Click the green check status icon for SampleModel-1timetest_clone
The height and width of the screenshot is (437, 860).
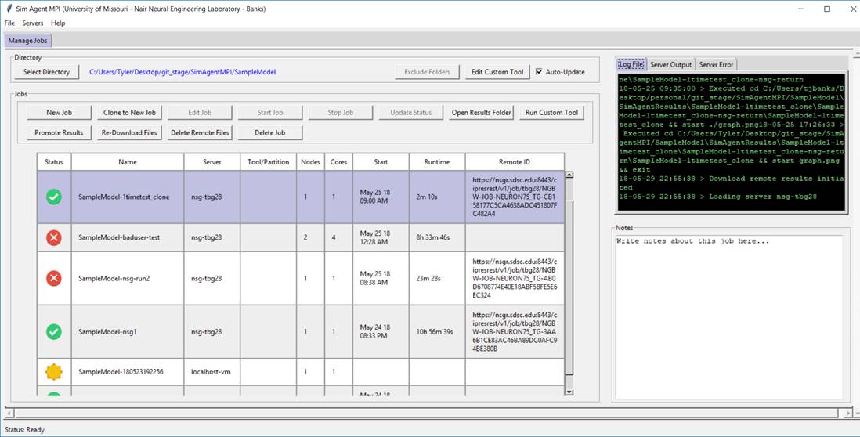point(54,197)
